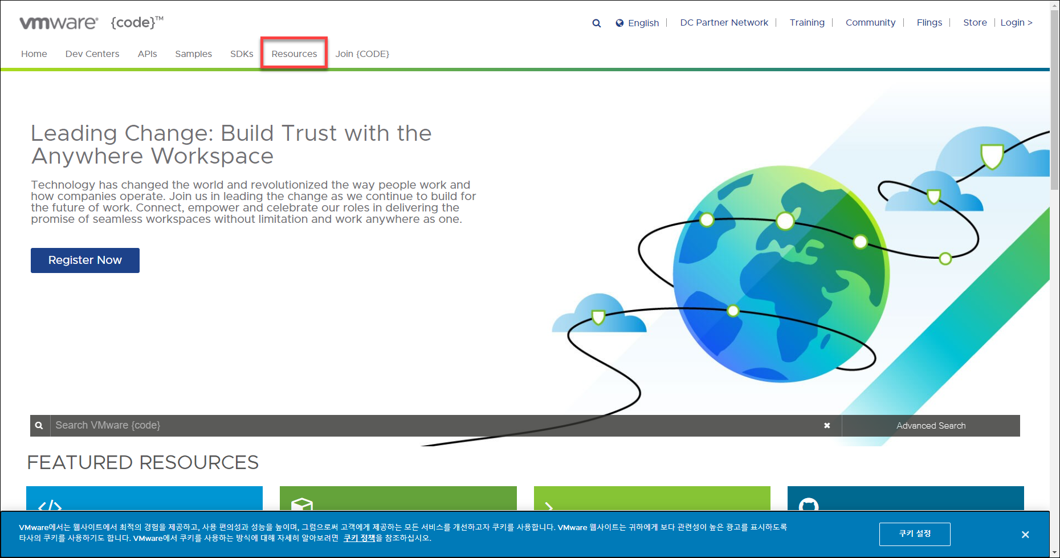
Task: Click the Leading Change headline text
Action: [x=231, y=145]
